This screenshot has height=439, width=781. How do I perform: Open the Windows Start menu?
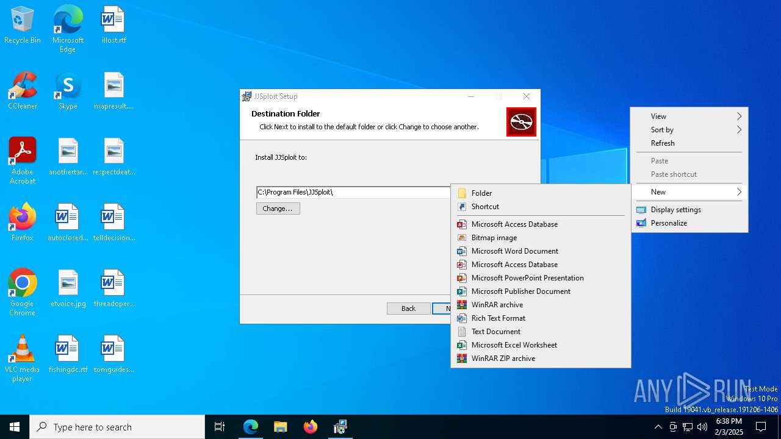pos(15,427)
